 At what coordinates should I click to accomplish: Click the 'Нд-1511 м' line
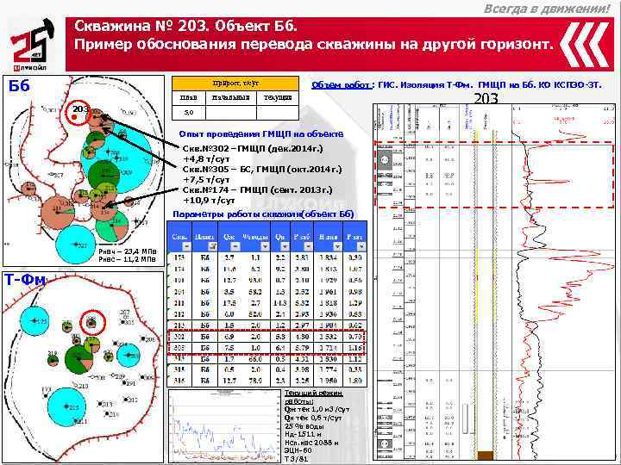tap(303, 435)
